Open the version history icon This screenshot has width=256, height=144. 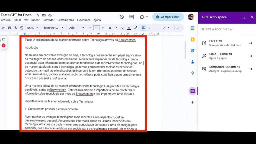coord(121,16)
